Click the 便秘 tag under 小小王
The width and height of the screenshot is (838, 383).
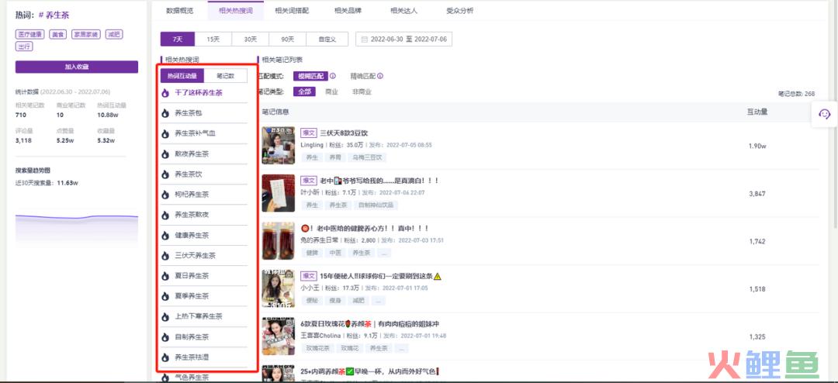pyautogui.click(x=312, y=300)
